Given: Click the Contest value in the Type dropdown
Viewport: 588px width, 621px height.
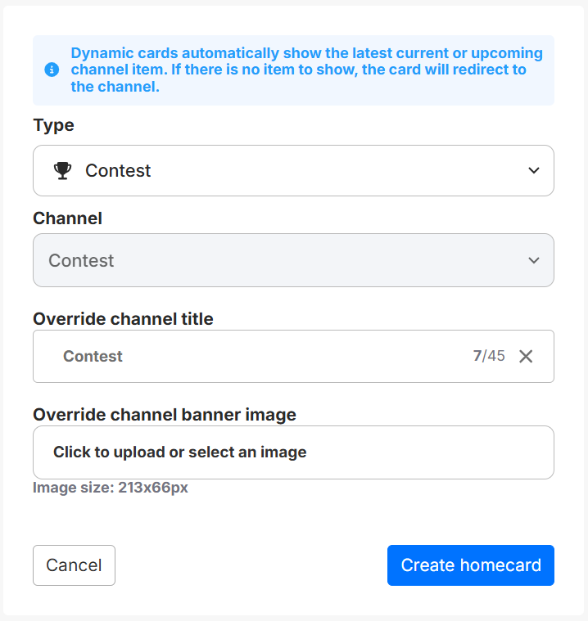Looking at the screenshot, I should (118, 170).
